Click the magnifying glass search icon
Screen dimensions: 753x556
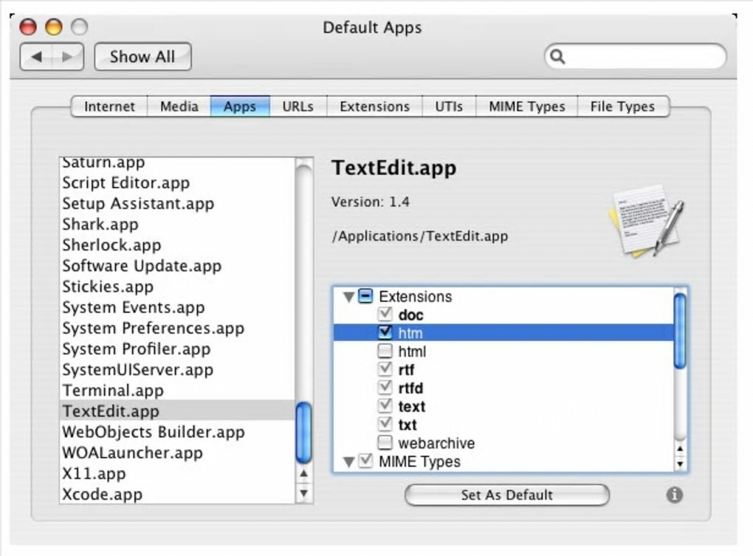point(557,57)
